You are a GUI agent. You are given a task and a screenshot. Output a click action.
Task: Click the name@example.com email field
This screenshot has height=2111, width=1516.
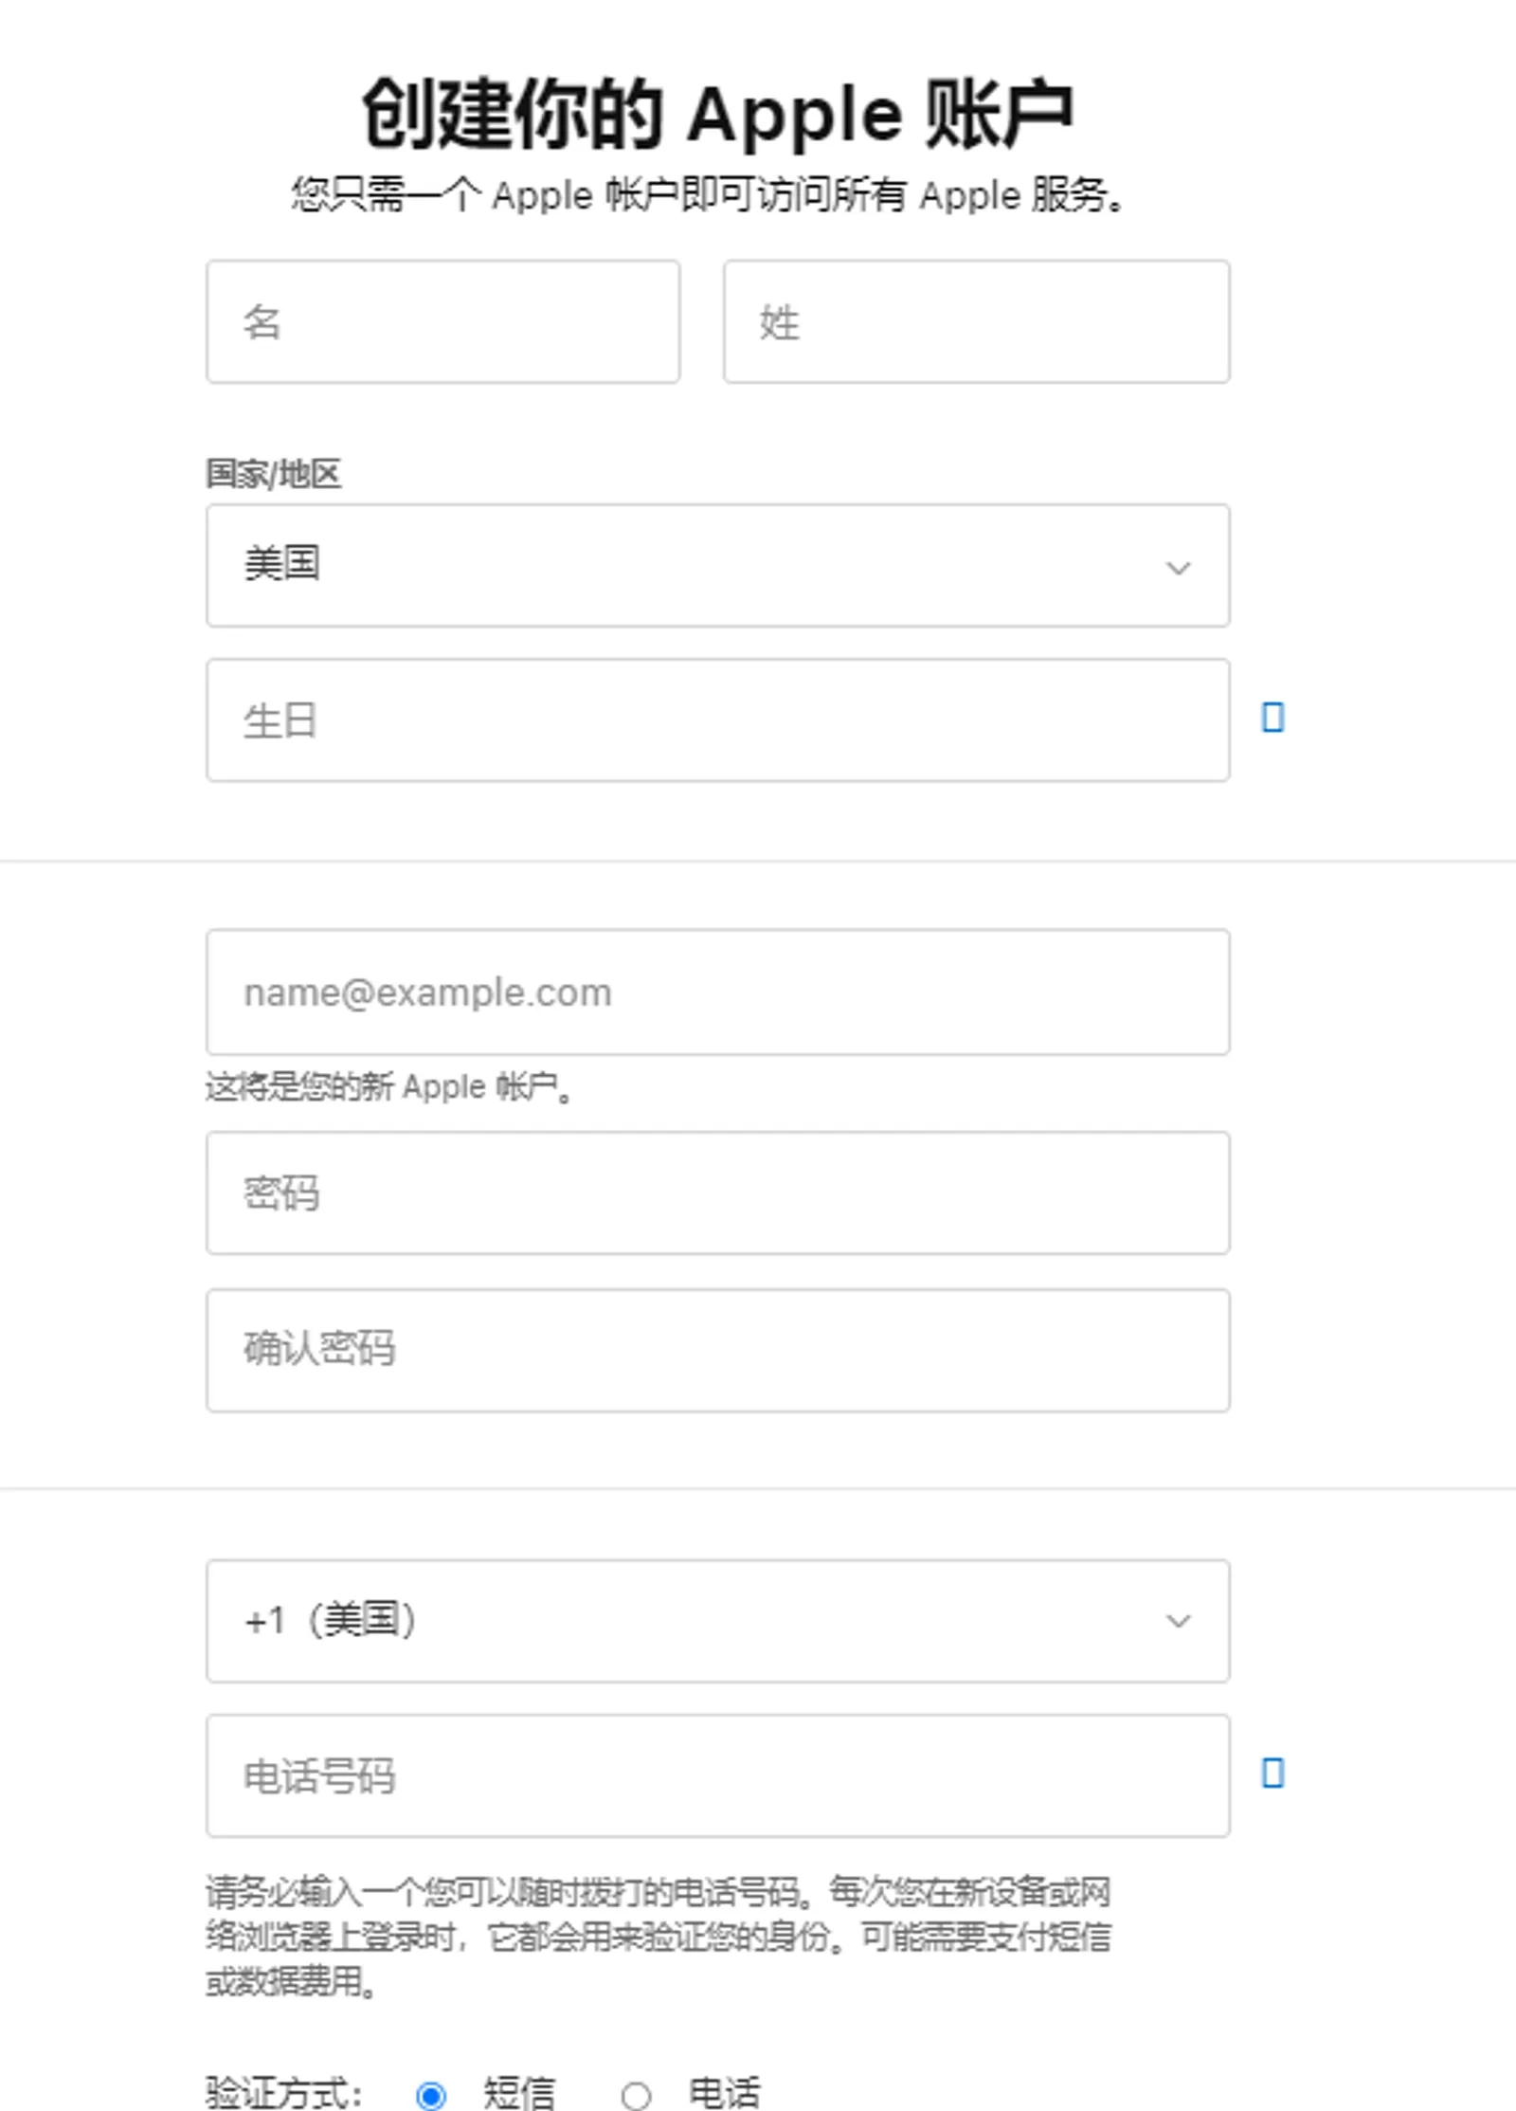coord(718,992)
